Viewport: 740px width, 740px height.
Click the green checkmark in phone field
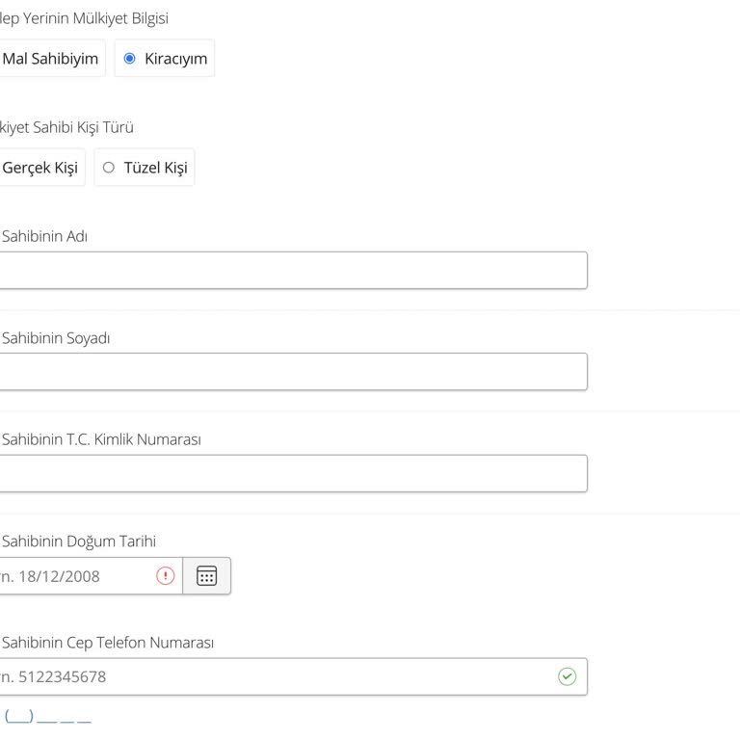tap(568, 676)
